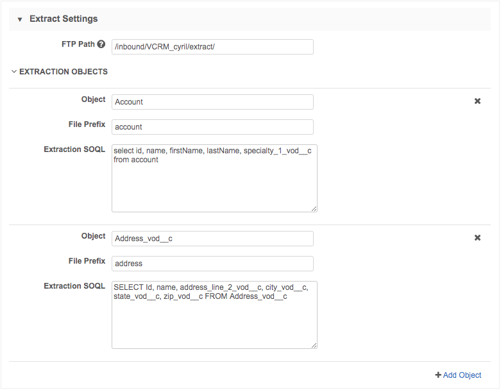
Task: Collapse the EXTRACTION OBJECTS section chevron
Action: (14, 72)
